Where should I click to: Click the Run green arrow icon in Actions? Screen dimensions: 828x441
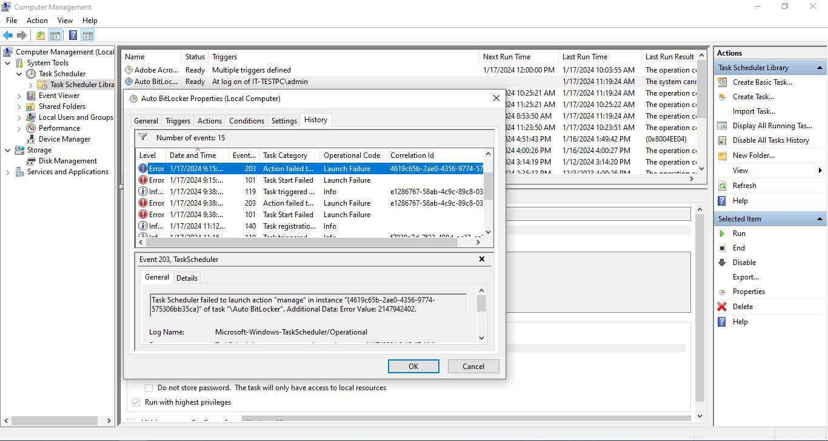tap(722, 234)
